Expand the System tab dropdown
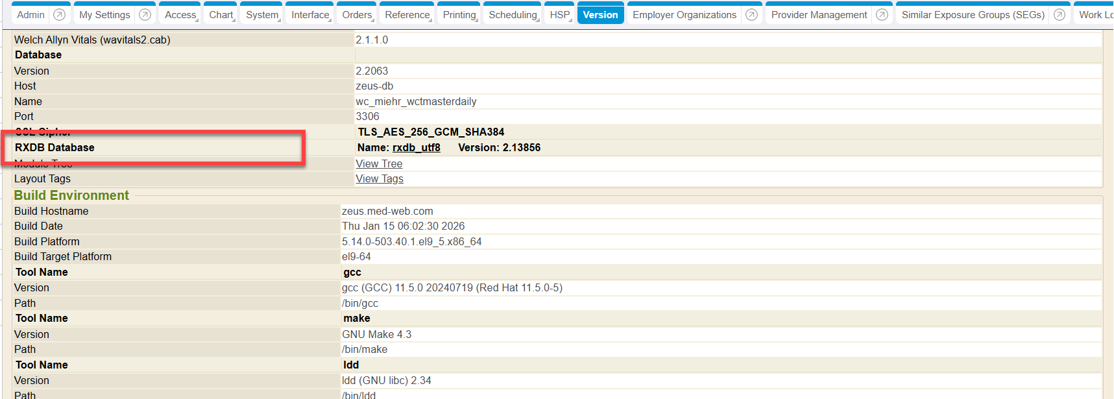1114x399 pixels. click(x=262, y=15)
